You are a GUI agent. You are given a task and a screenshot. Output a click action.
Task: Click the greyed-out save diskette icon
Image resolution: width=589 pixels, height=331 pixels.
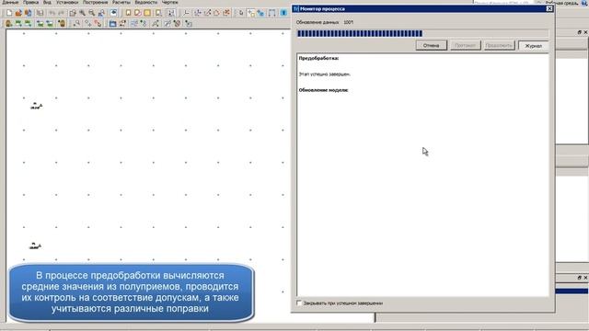coord(40,13)
